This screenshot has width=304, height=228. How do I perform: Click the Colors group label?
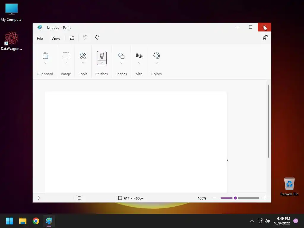pos(156,74)
